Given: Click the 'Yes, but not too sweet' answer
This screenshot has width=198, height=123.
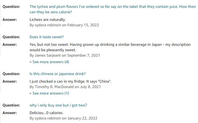Looking at the screenshot, I should click(x=110, y=47).
